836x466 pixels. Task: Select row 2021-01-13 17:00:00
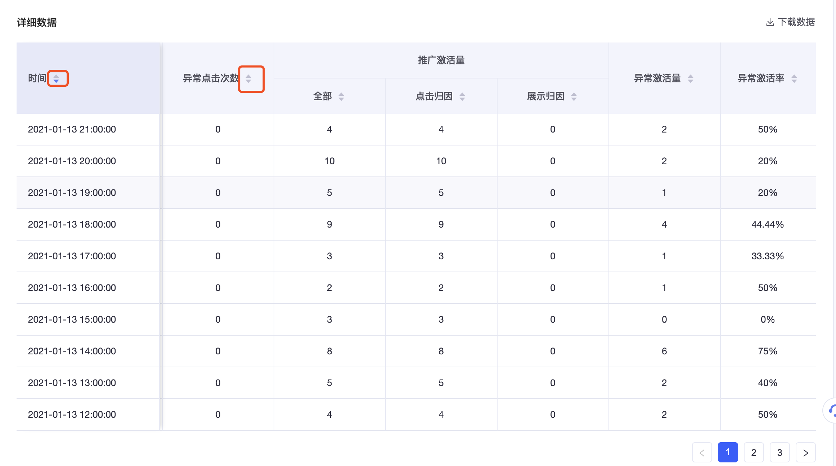tap(416, 256)
